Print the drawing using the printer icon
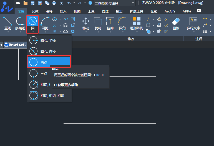Image resolution: width=214 pixels, height=146 pixels. (54, 3)
